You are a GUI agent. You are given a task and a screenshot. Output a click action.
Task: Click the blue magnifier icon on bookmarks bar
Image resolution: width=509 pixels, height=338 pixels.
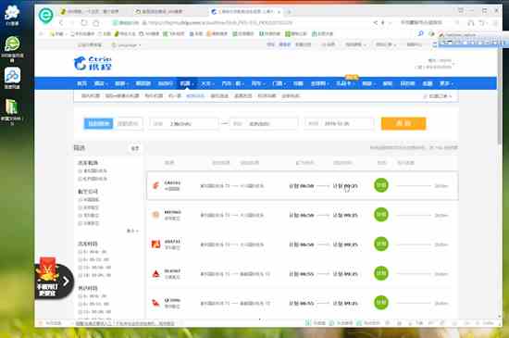[420, 33]
